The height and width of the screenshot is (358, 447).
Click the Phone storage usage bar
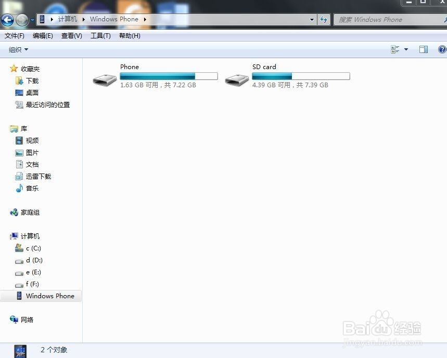coord(169,76)
